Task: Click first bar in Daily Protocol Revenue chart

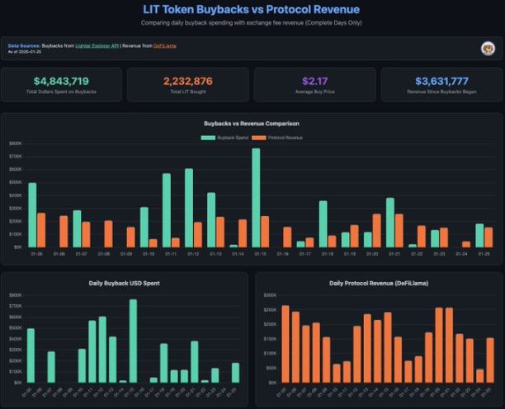Action: 286,344
